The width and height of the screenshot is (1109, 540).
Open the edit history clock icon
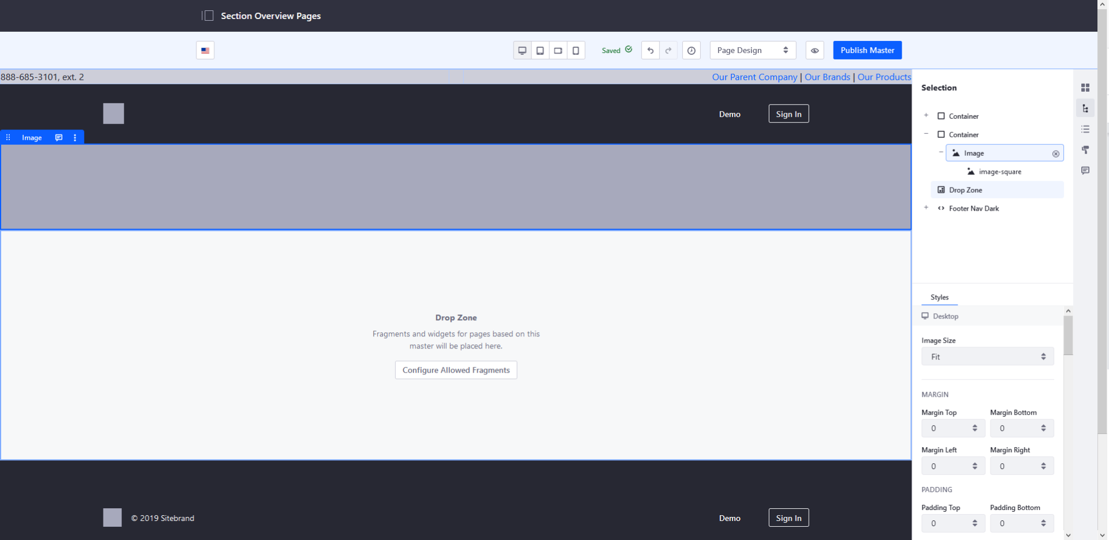691,51
